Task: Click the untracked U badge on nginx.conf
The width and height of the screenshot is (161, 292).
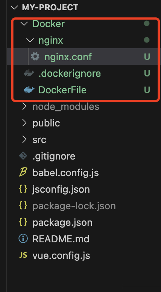Action: point(147,56)
